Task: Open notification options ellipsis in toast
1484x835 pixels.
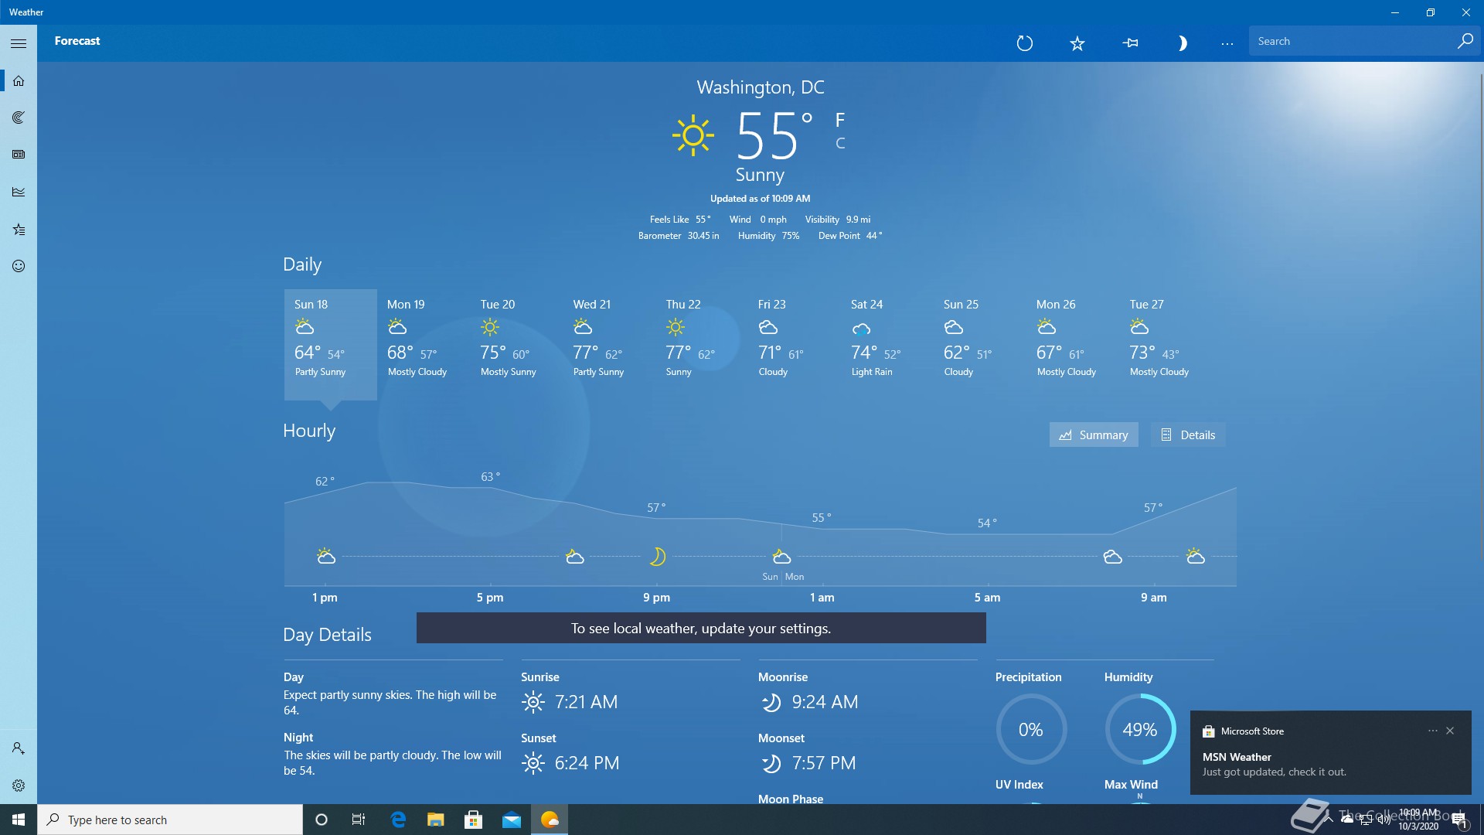Action: click(1432, 731)
